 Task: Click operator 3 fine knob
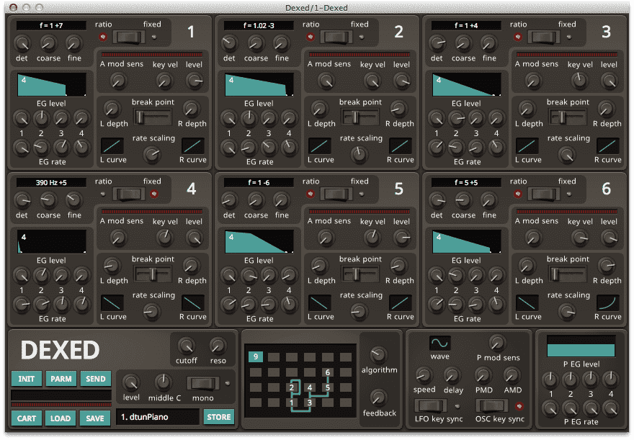point(489,42)
